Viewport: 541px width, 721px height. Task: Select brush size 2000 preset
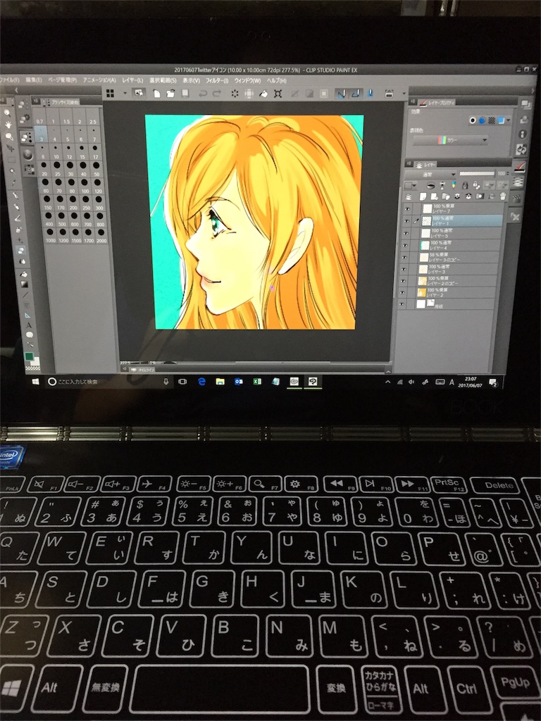[101, 234]
